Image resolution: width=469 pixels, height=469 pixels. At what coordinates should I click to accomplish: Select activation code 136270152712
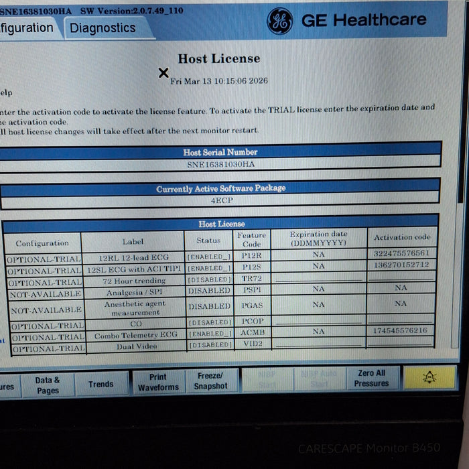coord(401,265)
